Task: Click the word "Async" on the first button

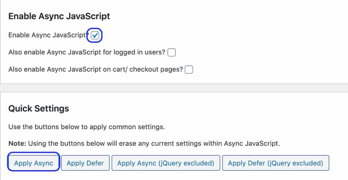Action: click(43, 163)
